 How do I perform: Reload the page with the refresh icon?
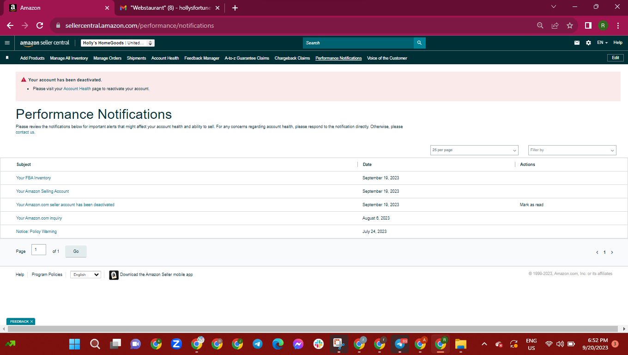[40, 25]
